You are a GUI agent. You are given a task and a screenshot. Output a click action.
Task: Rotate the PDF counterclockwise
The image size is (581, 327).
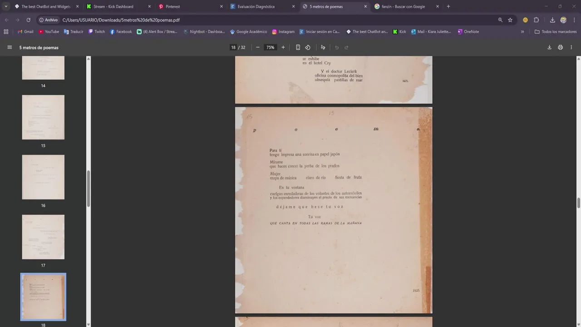coord(308,47)
